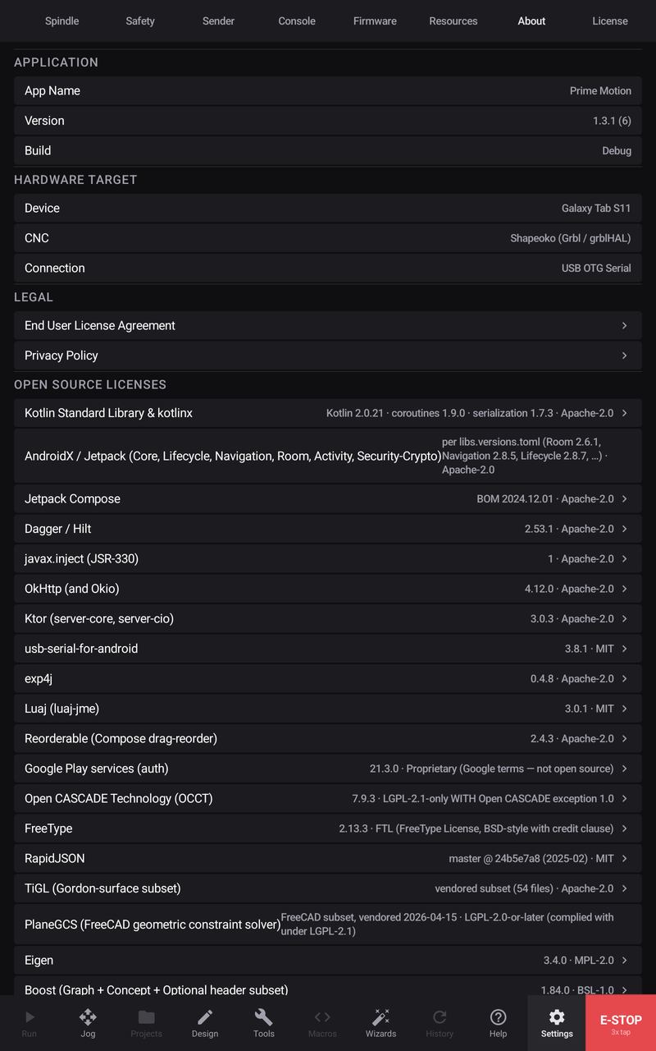Viewport: 656px width, 1051px height.
Task: Click the Boost header subset row
Action: [328, 985]
